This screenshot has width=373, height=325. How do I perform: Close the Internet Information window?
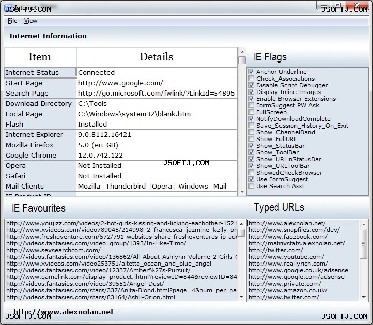click(357, 5)
